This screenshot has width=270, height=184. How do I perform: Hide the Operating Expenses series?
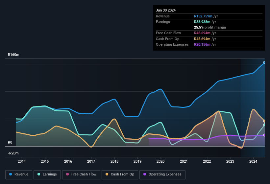coord(162,174)
